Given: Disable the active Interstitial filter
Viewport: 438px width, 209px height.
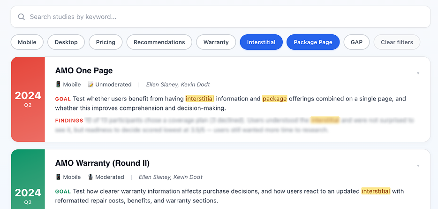Looking at the screenshot, I should [x=261, y=42].
